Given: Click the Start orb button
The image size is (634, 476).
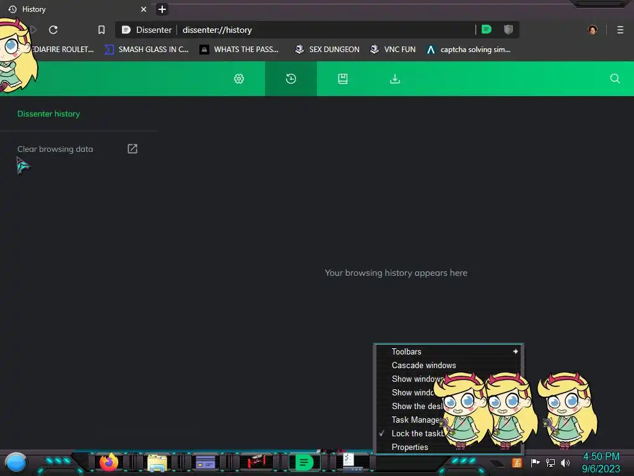Looking at the screenshot, I should pos(16,462).
